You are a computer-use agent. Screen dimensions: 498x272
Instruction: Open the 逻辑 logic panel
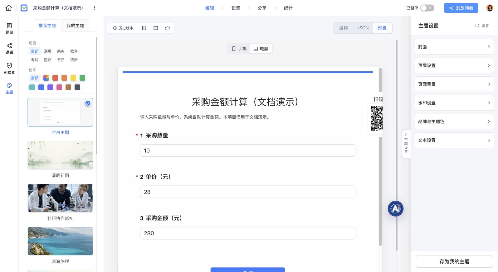click(x=9, y=48)
